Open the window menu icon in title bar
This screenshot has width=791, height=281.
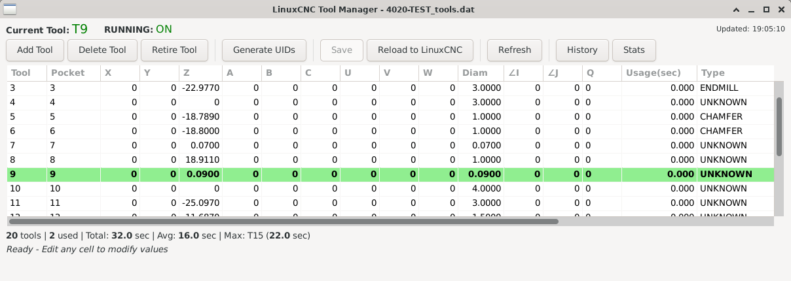(10, 10)
